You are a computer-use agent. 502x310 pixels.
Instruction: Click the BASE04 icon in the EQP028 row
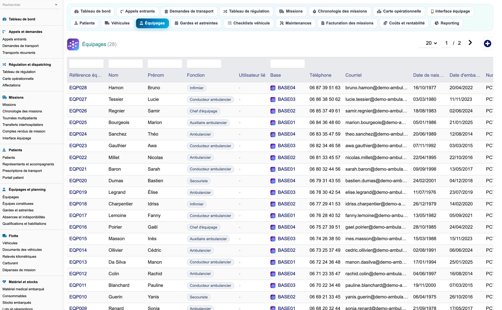[273, 88]
